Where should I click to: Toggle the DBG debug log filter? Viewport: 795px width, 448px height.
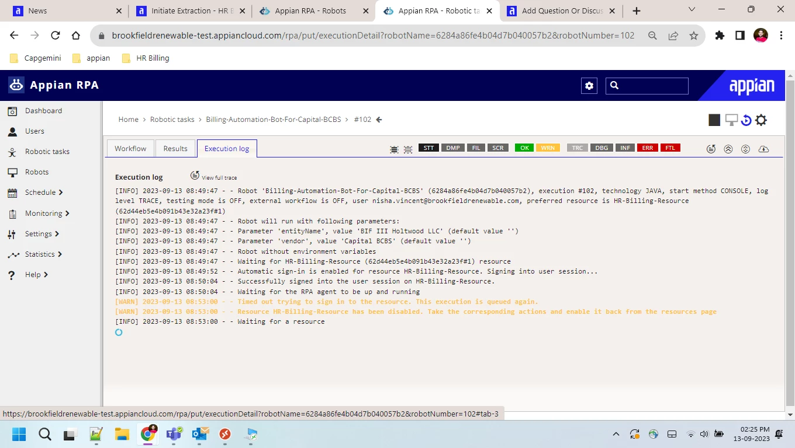602,148
